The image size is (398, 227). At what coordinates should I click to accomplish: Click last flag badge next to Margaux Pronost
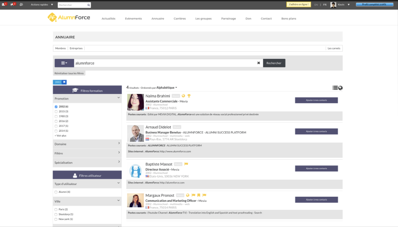click(204, 195)
